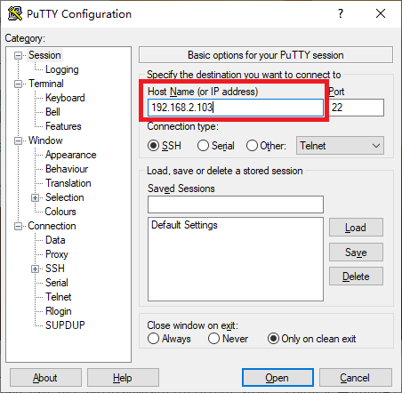Select the Serial connection type radio button
Screen dimensions: 402x393
click(203, 146)
